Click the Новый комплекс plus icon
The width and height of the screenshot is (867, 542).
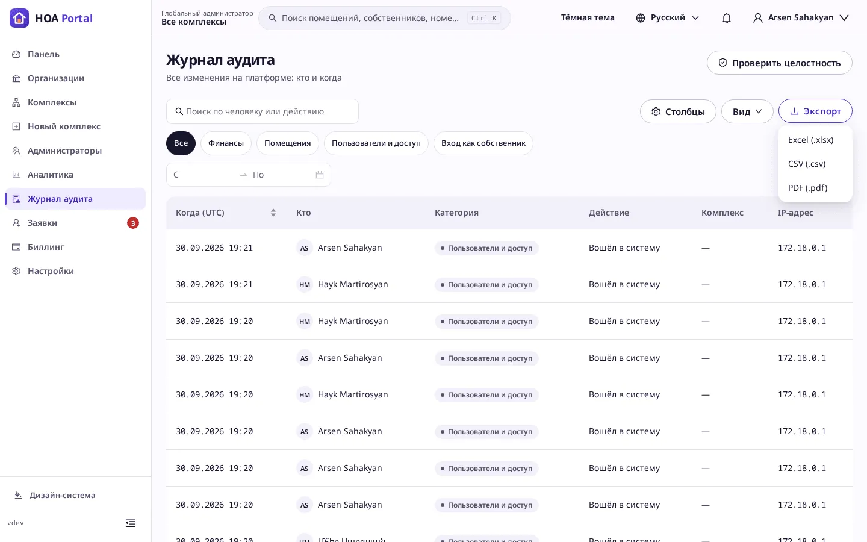[16, 126]
